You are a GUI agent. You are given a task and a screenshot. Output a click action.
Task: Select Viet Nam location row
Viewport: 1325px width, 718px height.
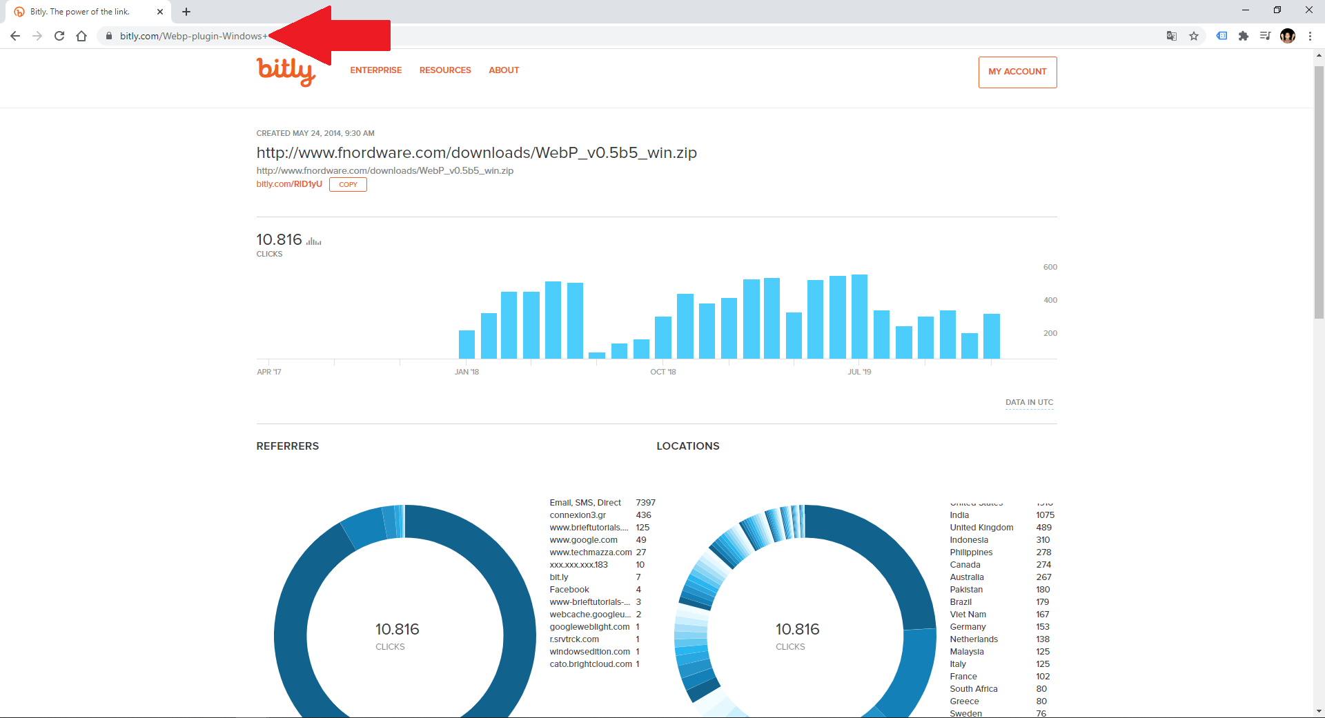999,615
